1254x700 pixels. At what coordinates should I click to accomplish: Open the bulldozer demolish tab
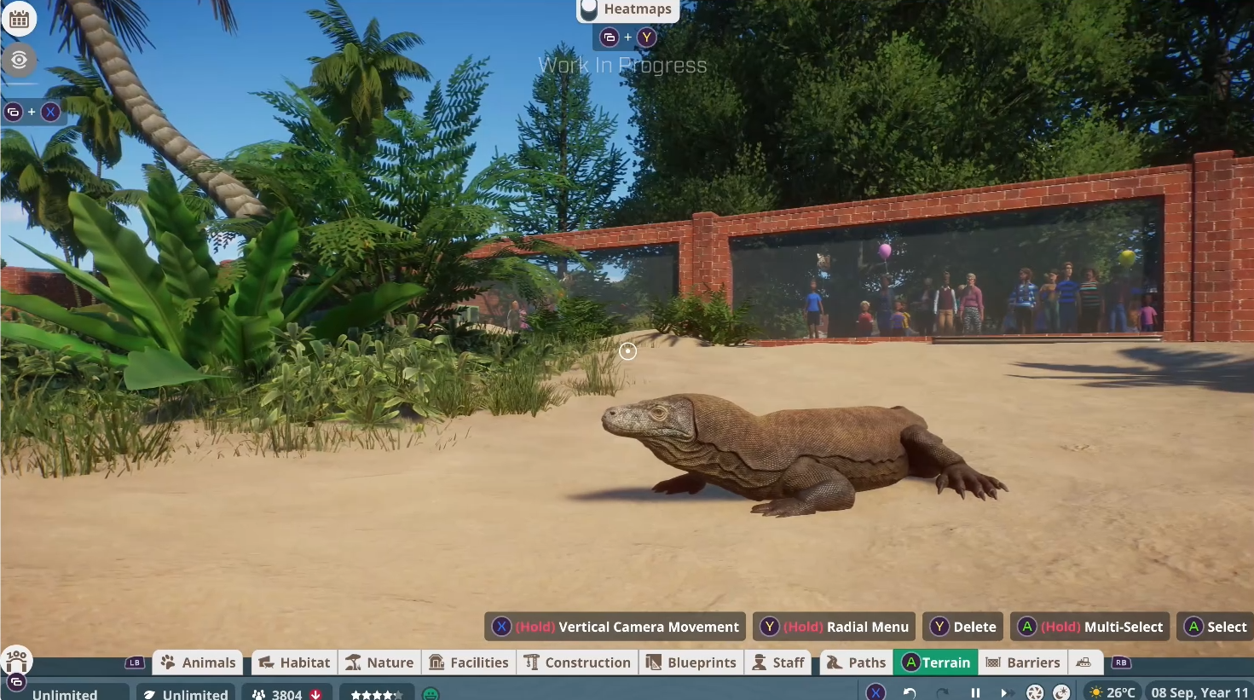pyautogui.click(x=1084, y=662)
